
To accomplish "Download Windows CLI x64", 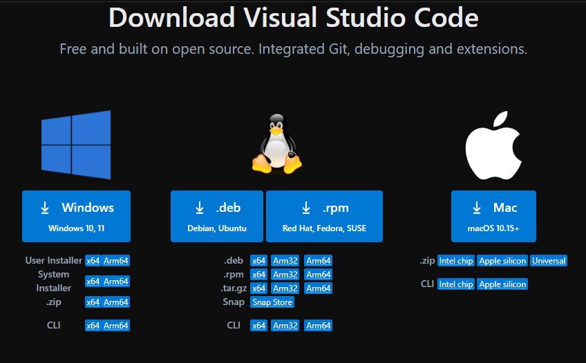I will [x=93, y=326].
